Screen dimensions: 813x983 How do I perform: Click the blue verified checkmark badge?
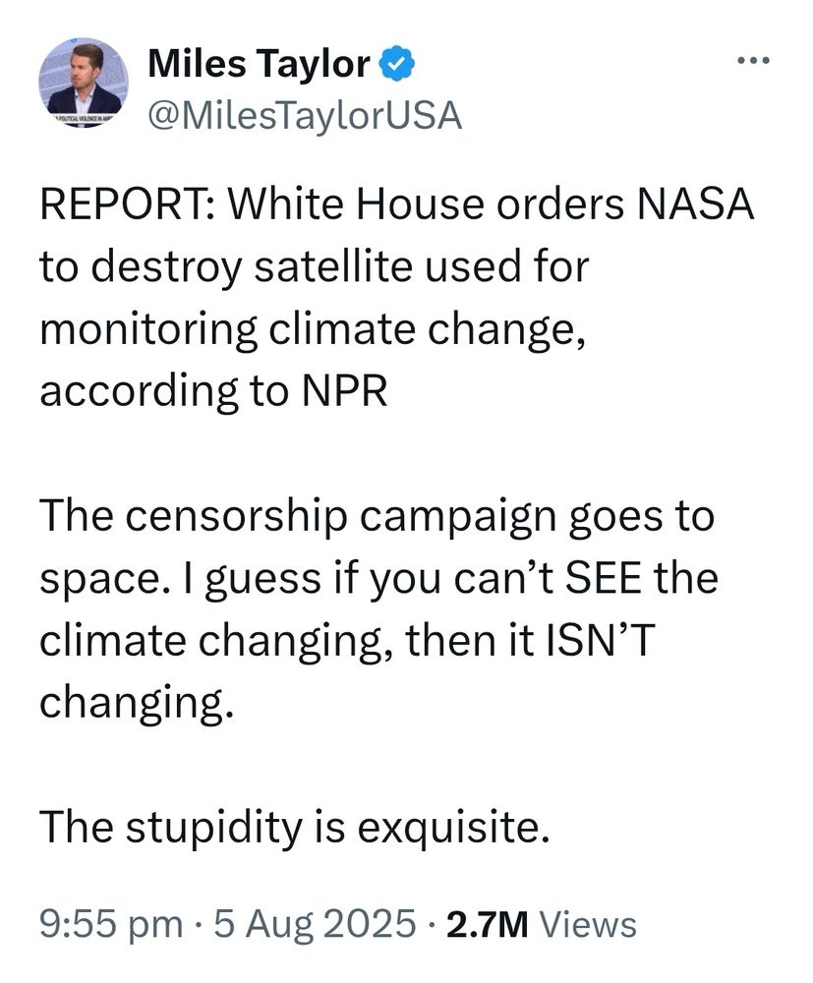396,64
